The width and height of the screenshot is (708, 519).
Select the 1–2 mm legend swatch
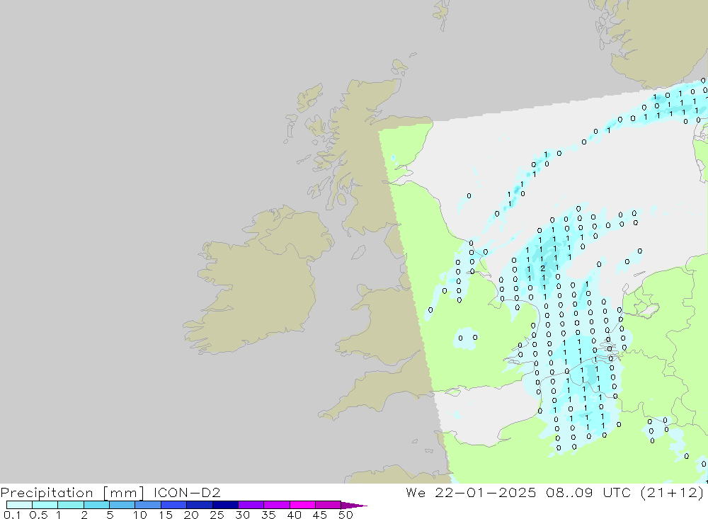click(x=71, y=505)
